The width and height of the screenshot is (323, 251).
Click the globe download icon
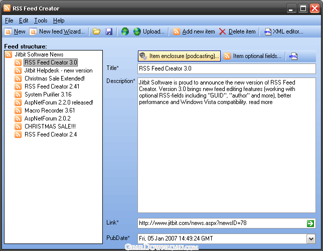click(x=125, y=31)
